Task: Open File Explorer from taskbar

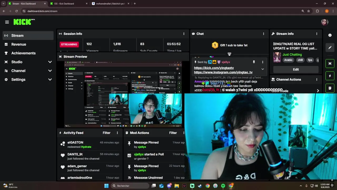Action: click(177, 186)
